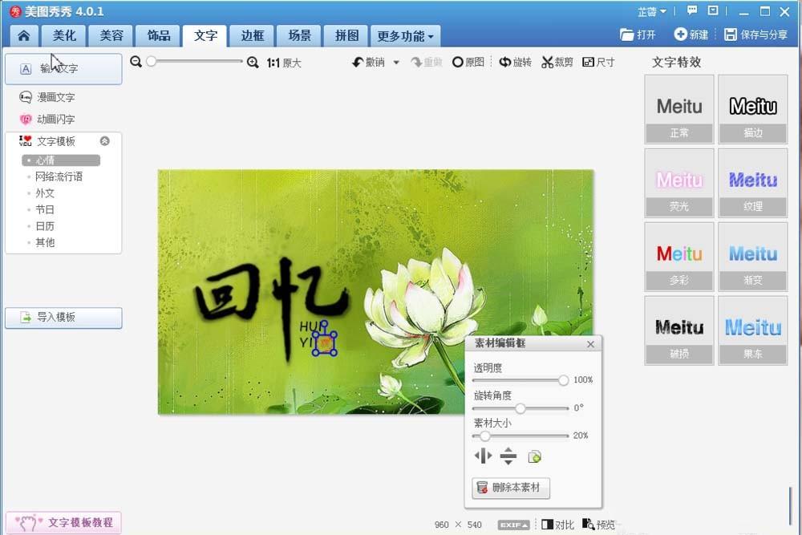Switch to the 场景 scene tab
This screenshot has width=802, height=535.
(x=298, y=35)
